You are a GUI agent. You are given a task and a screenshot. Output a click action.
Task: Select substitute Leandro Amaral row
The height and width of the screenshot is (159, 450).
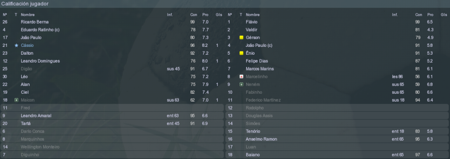(x=112, y=116)
